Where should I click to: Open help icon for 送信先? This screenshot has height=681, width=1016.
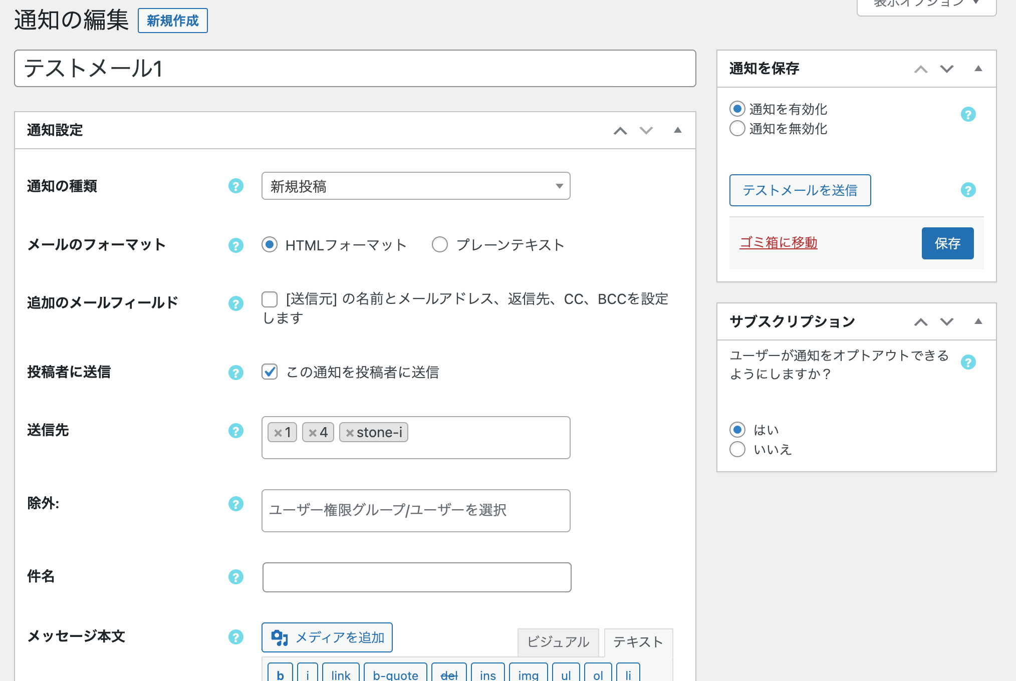[235, 431]
